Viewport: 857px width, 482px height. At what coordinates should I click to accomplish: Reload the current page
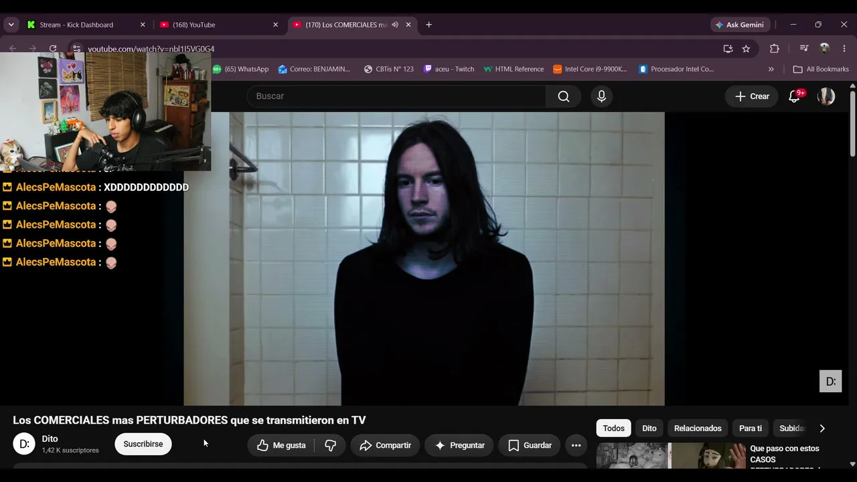pos(53,49)
